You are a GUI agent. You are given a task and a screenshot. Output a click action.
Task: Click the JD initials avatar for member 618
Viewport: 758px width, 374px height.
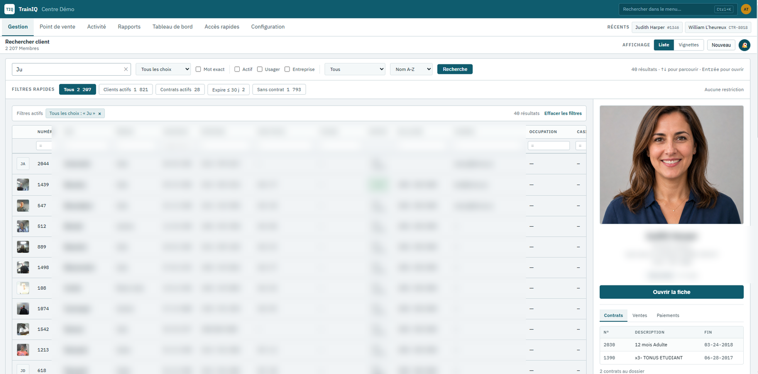23,369
